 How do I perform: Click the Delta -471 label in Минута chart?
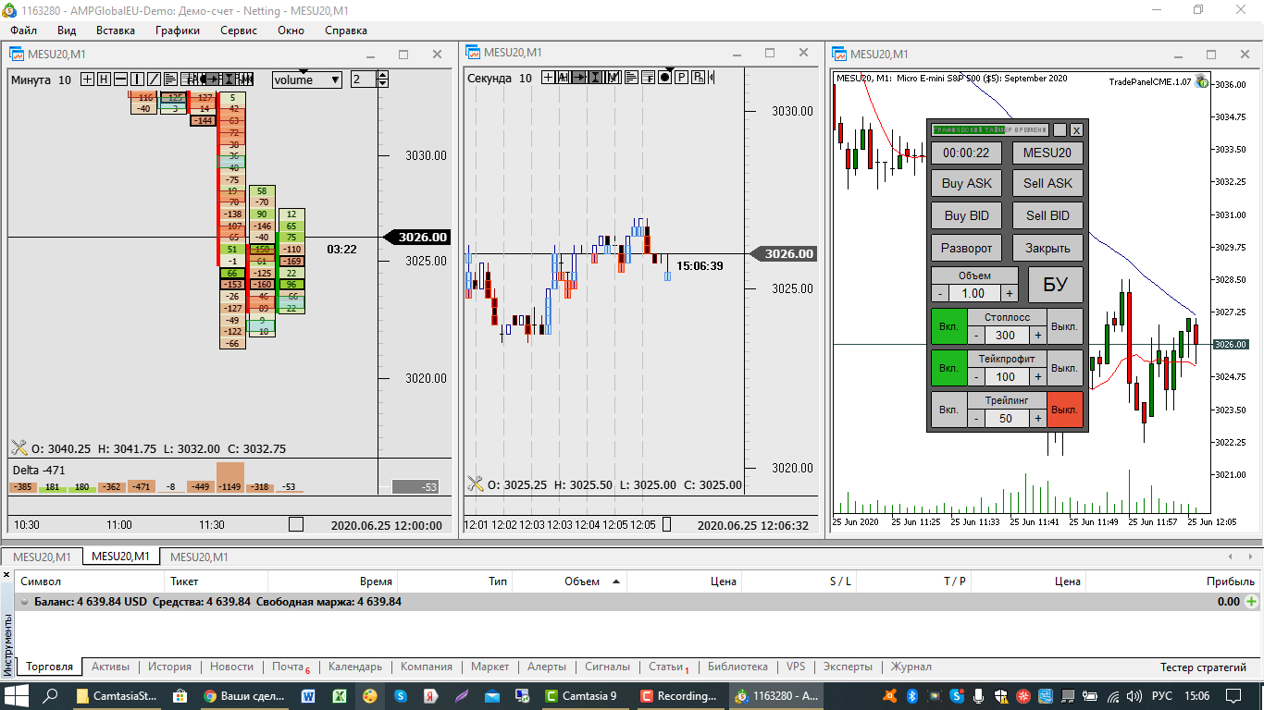(37, 469)
